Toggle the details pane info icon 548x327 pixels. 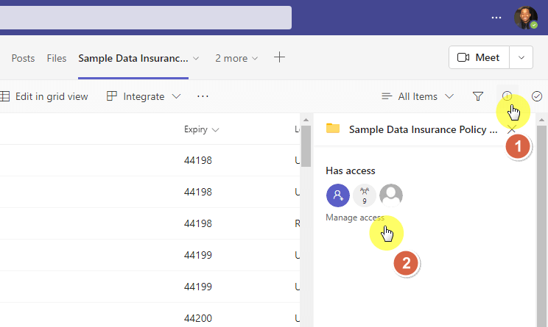click(x=507, y=96)
